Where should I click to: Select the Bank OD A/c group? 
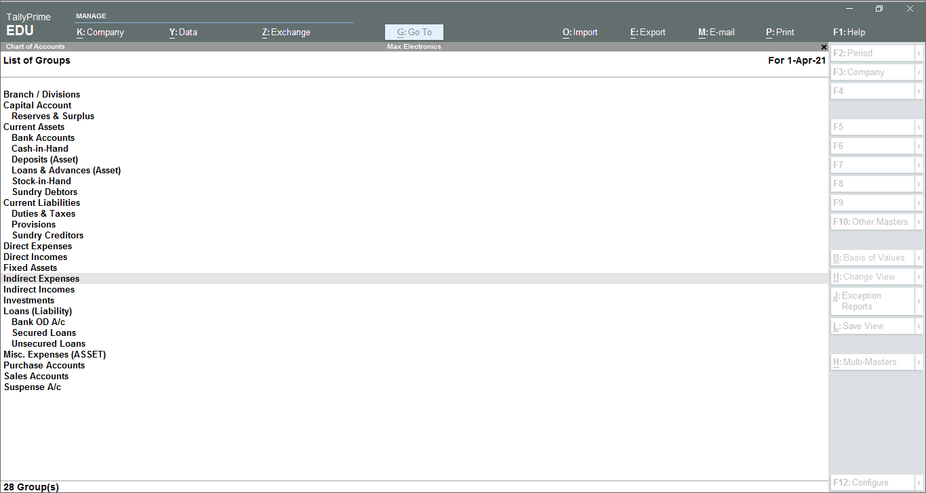(x=39, y=322)
